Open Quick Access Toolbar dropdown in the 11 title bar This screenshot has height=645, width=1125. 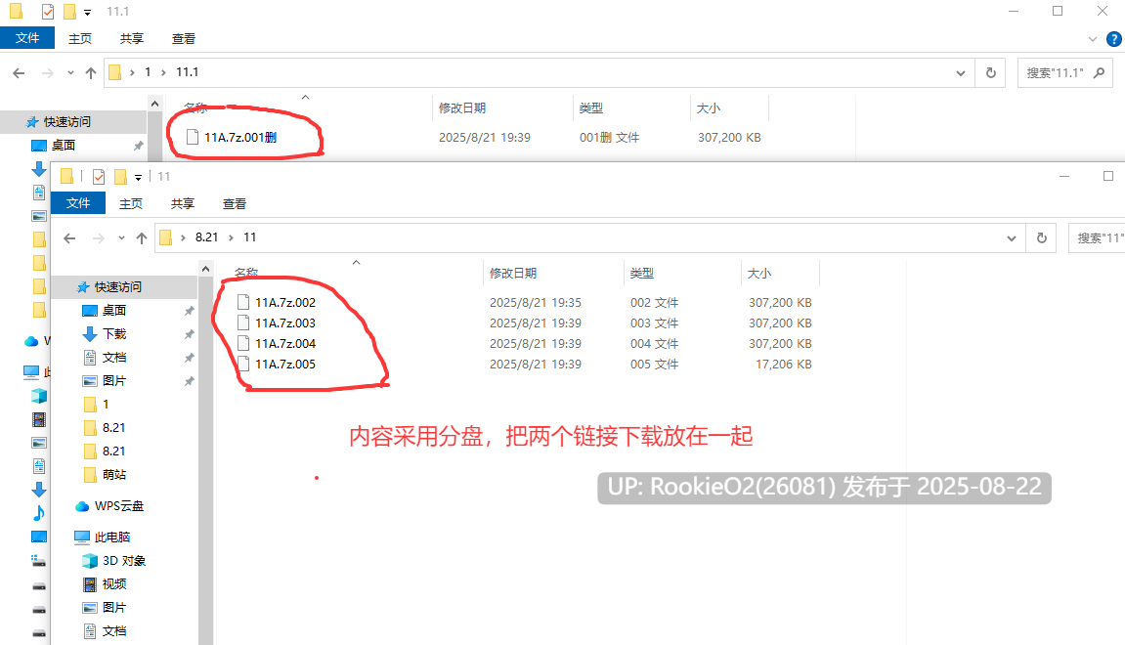point(139,177)
